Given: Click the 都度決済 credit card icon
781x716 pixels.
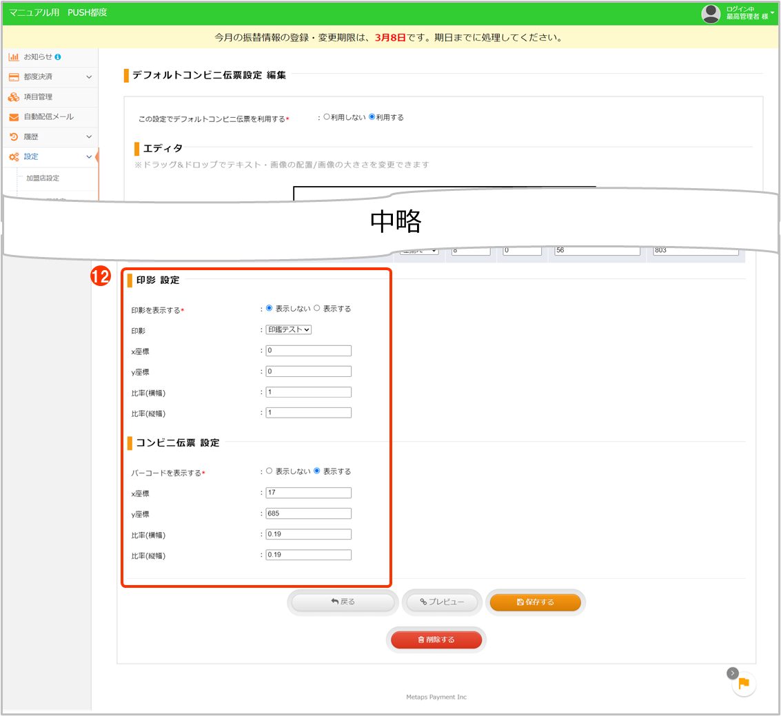Looking at the screenshot, I should (x=14, y=76).
